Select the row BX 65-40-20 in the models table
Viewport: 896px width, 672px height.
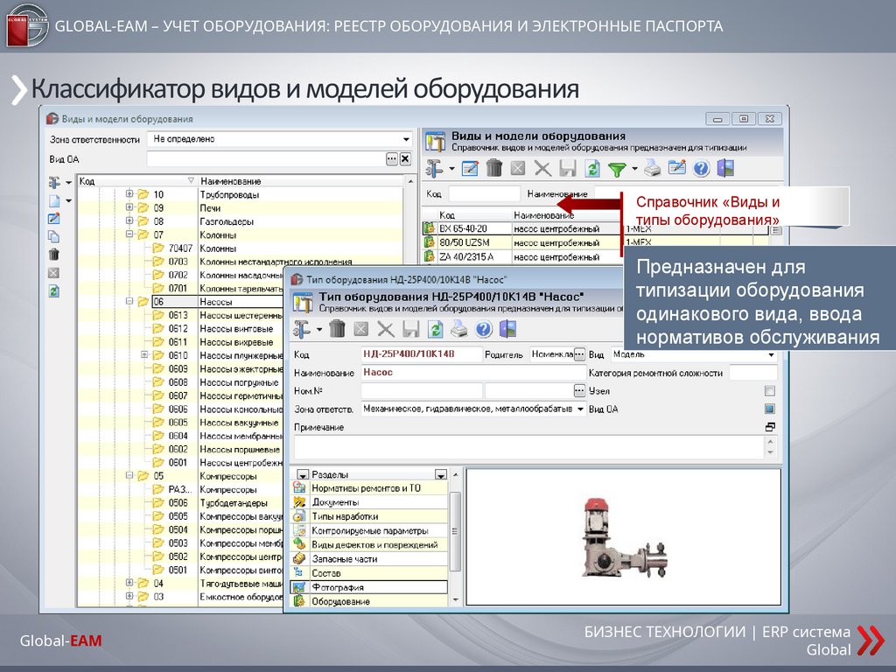(x=594, y=228)
